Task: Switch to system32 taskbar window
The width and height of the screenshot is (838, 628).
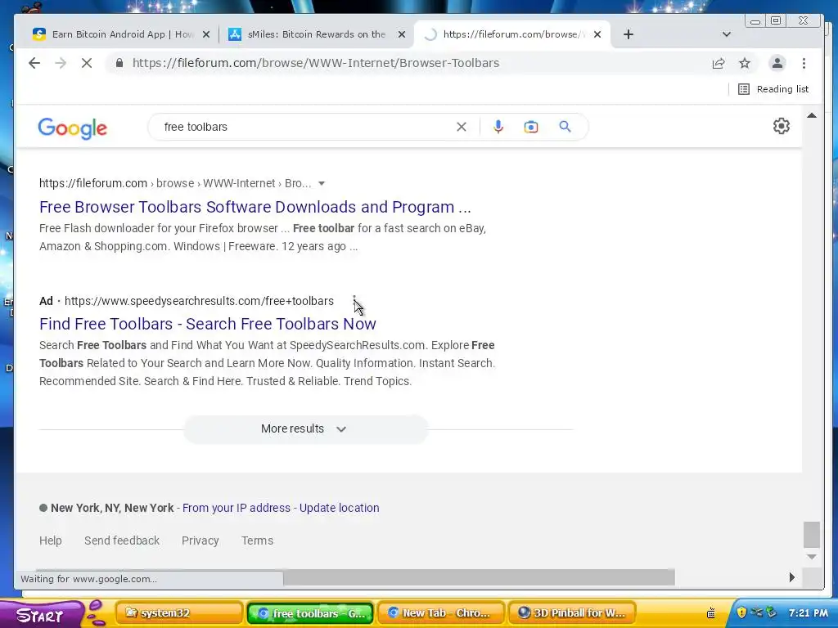Action: (x=179, y=613)
